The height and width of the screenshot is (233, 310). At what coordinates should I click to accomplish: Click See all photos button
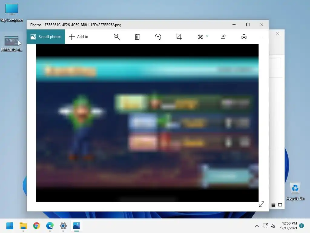pyautogui.click(x=46, y=37)
